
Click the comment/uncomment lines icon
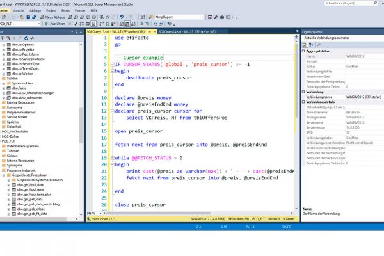[141, 24]
